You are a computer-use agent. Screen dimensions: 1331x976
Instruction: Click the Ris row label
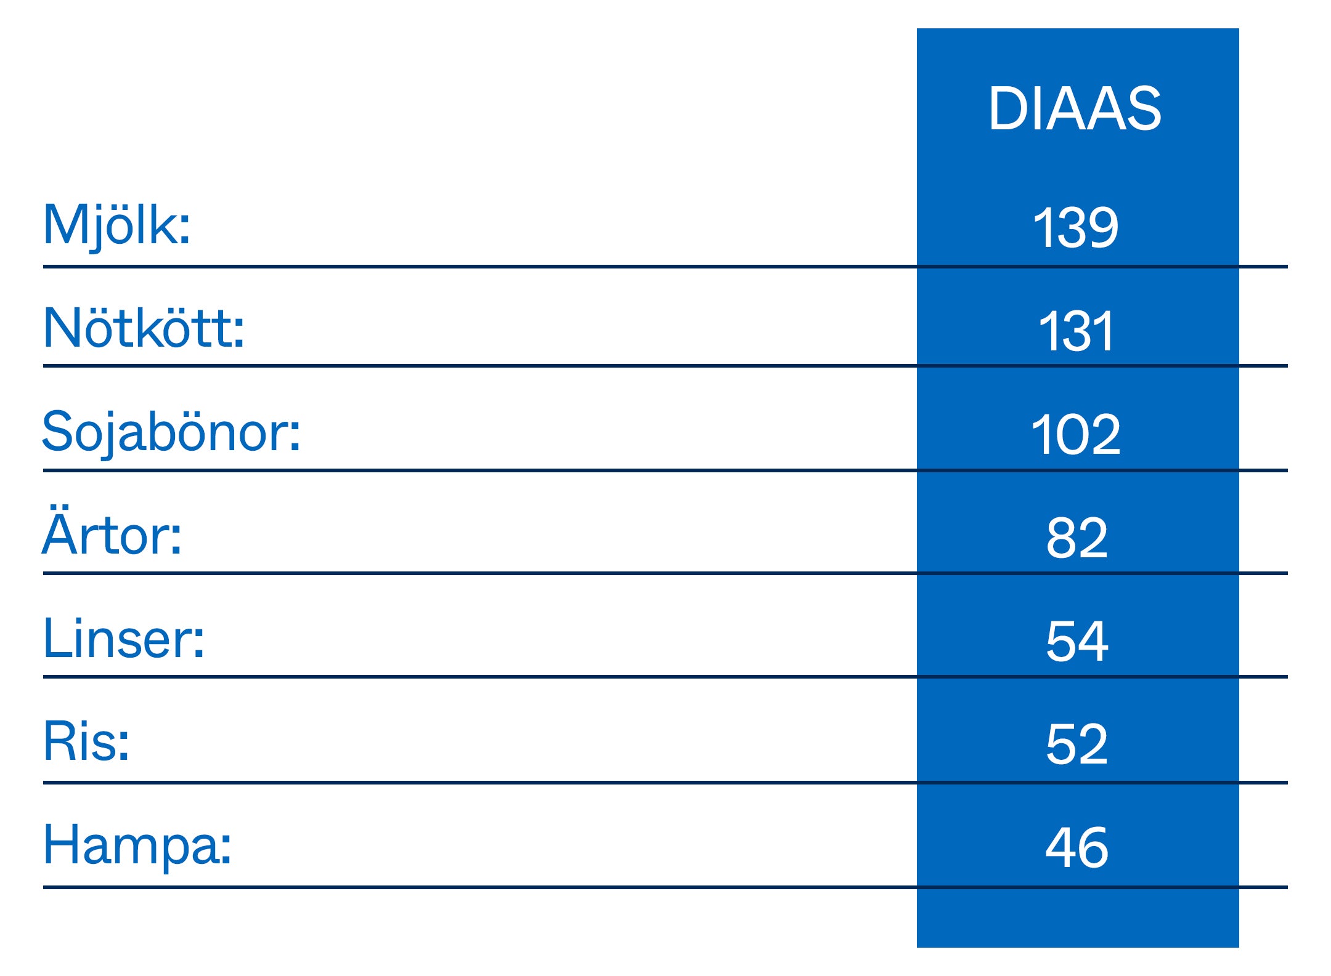point(86,741)
